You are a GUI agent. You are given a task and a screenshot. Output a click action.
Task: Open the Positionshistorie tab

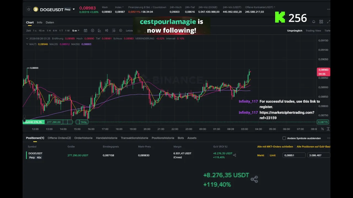coord(163,138)
